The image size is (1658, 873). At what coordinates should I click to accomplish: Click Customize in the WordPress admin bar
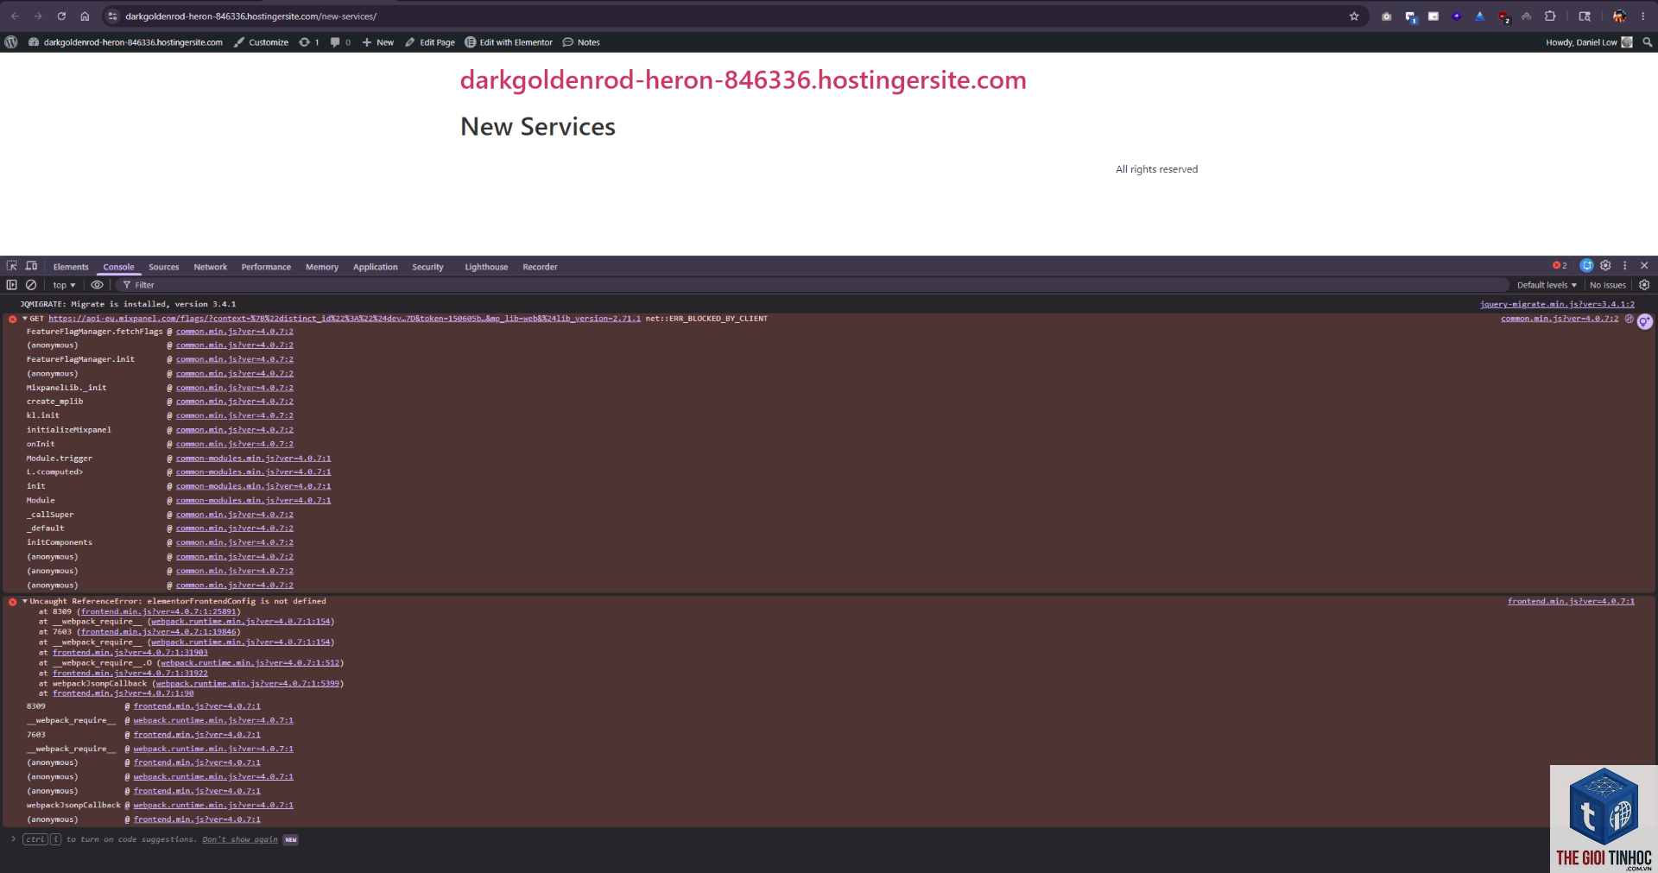(x=261, y=42)
